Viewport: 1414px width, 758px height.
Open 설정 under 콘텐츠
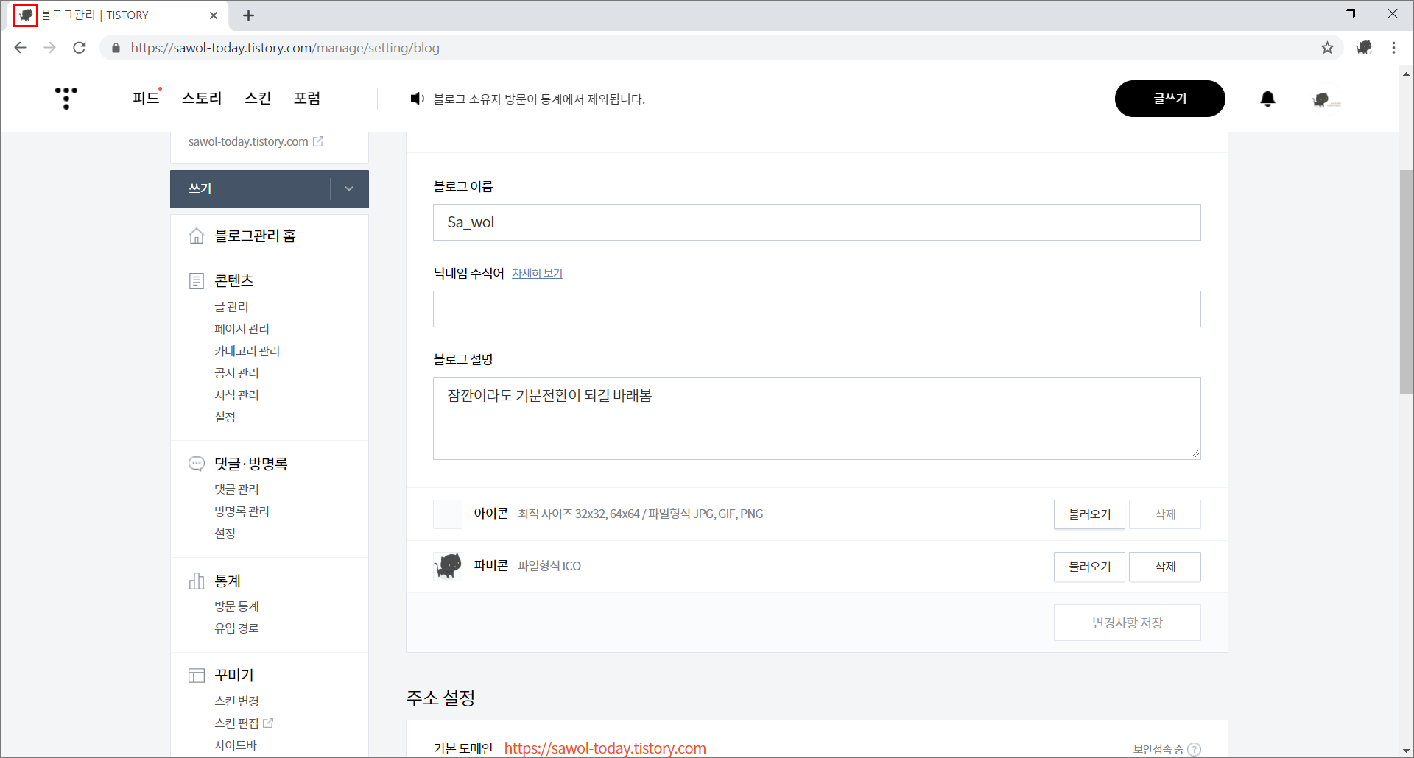point(225,417)
